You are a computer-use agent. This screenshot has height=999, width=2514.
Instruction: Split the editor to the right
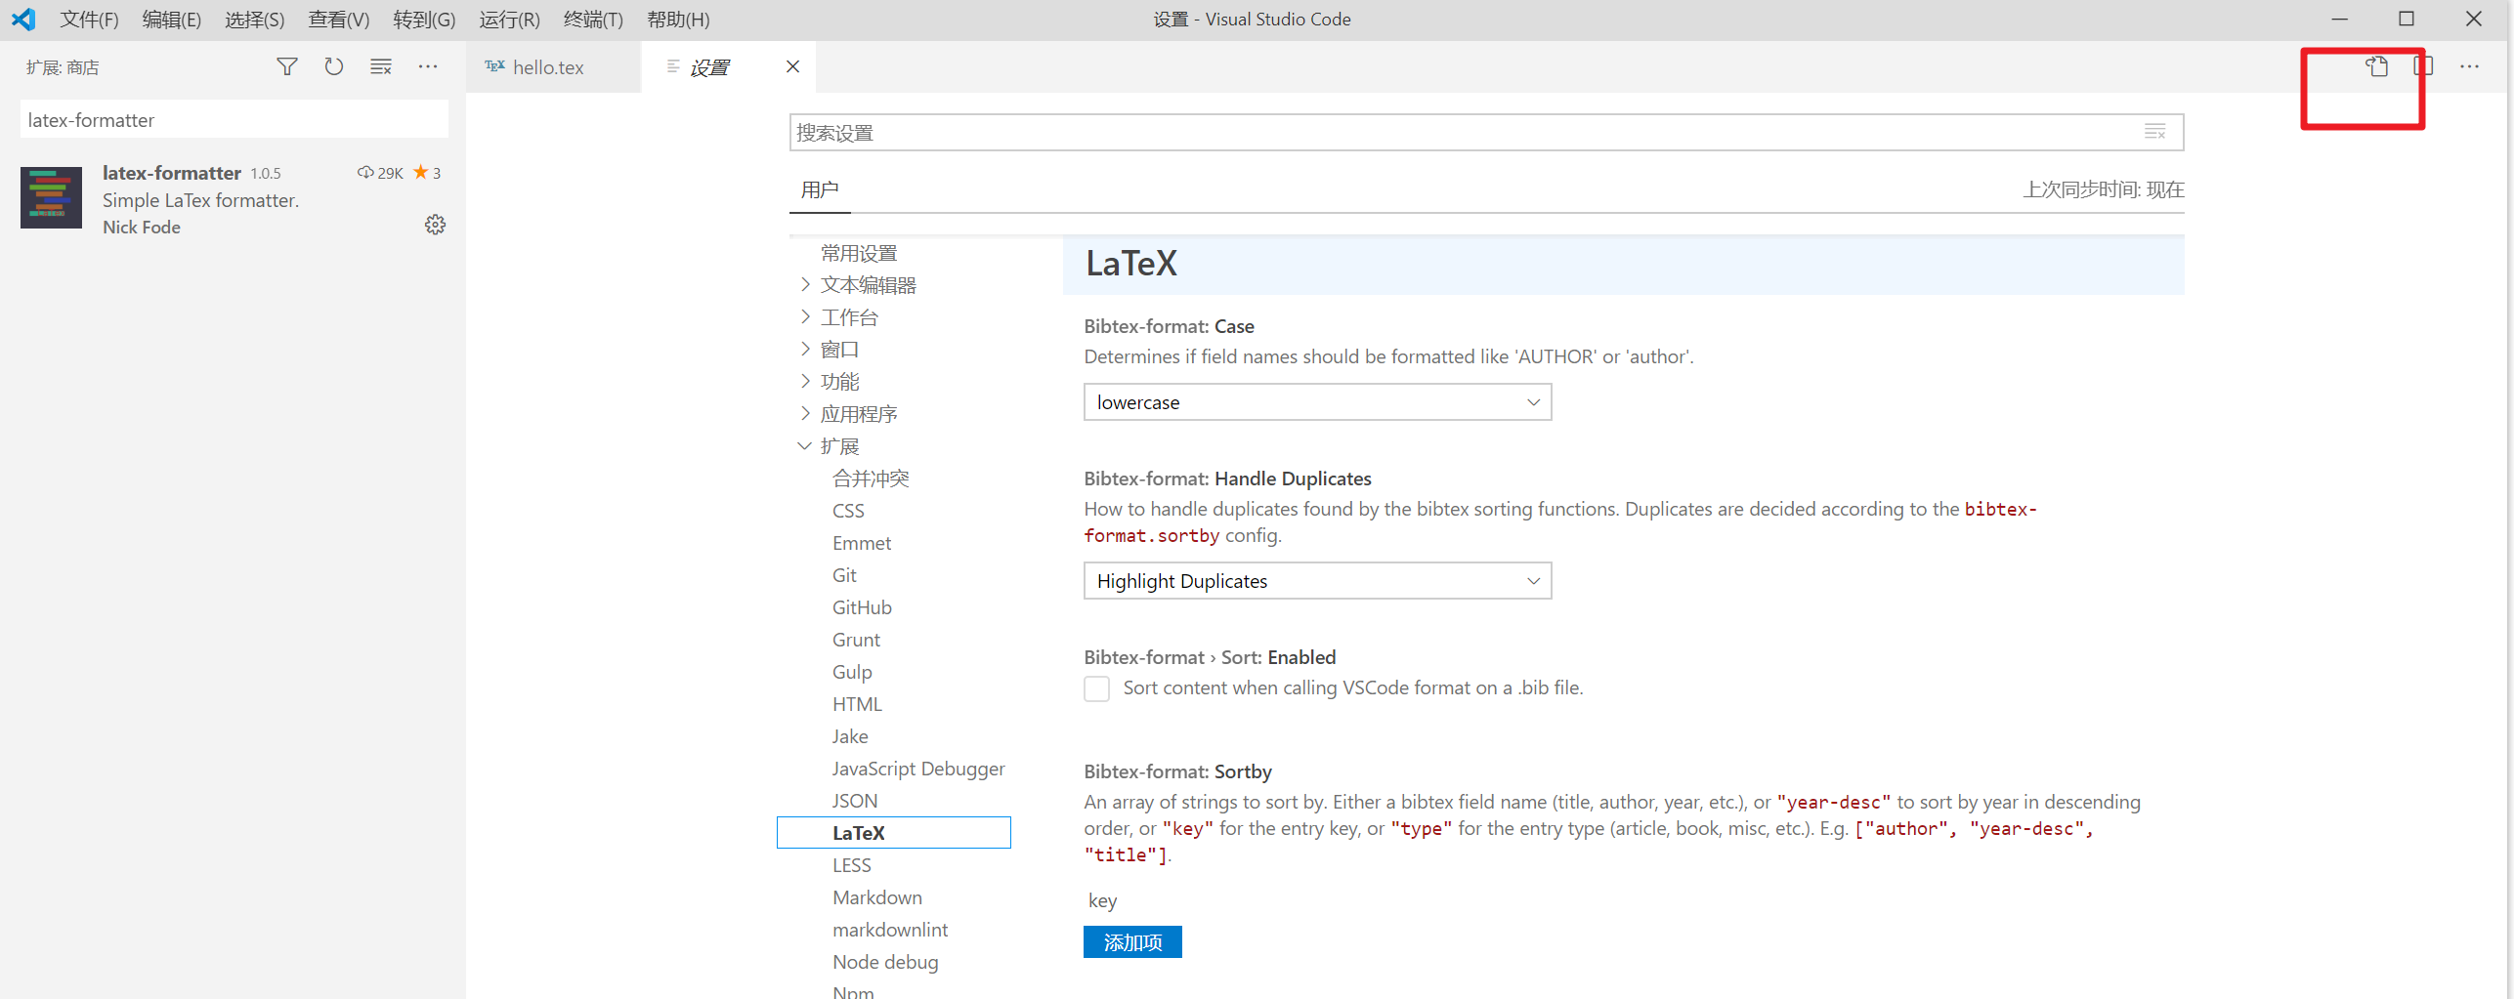point(2423,66)
